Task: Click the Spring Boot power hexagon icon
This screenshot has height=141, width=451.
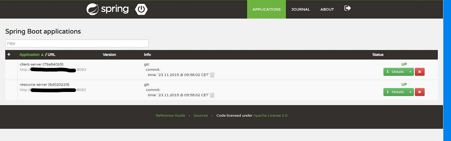Action: pos(141,9)
